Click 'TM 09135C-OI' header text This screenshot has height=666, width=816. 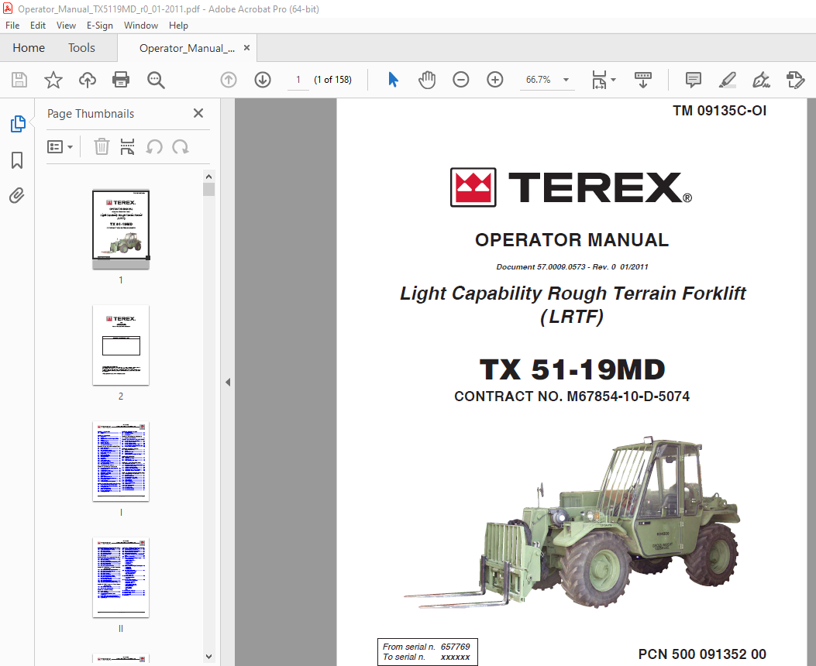(x=719, y=111)
